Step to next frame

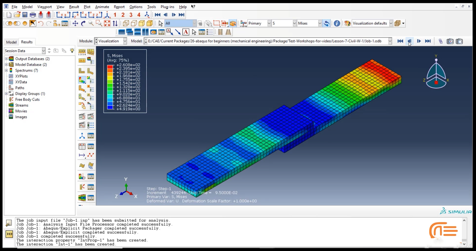(x=419, y=41)
